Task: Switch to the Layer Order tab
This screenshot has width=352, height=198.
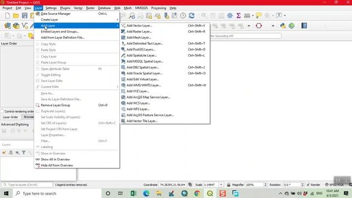Action: coord(10,117)
